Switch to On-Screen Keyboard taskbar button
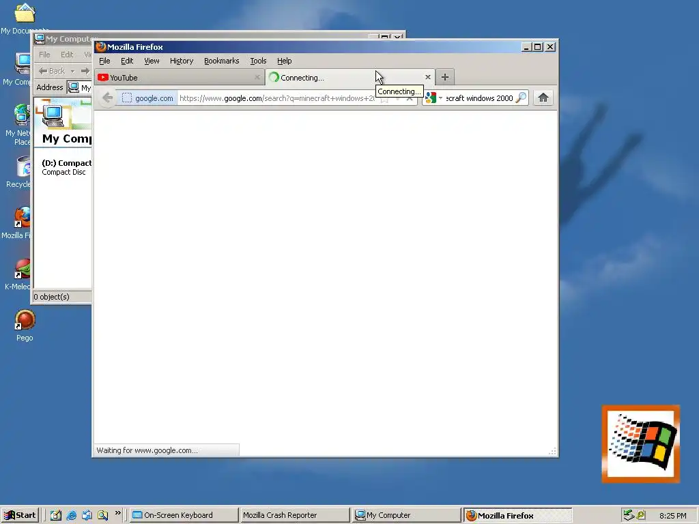This screenshot has width=699, height=524. click(x=184, y=515)
